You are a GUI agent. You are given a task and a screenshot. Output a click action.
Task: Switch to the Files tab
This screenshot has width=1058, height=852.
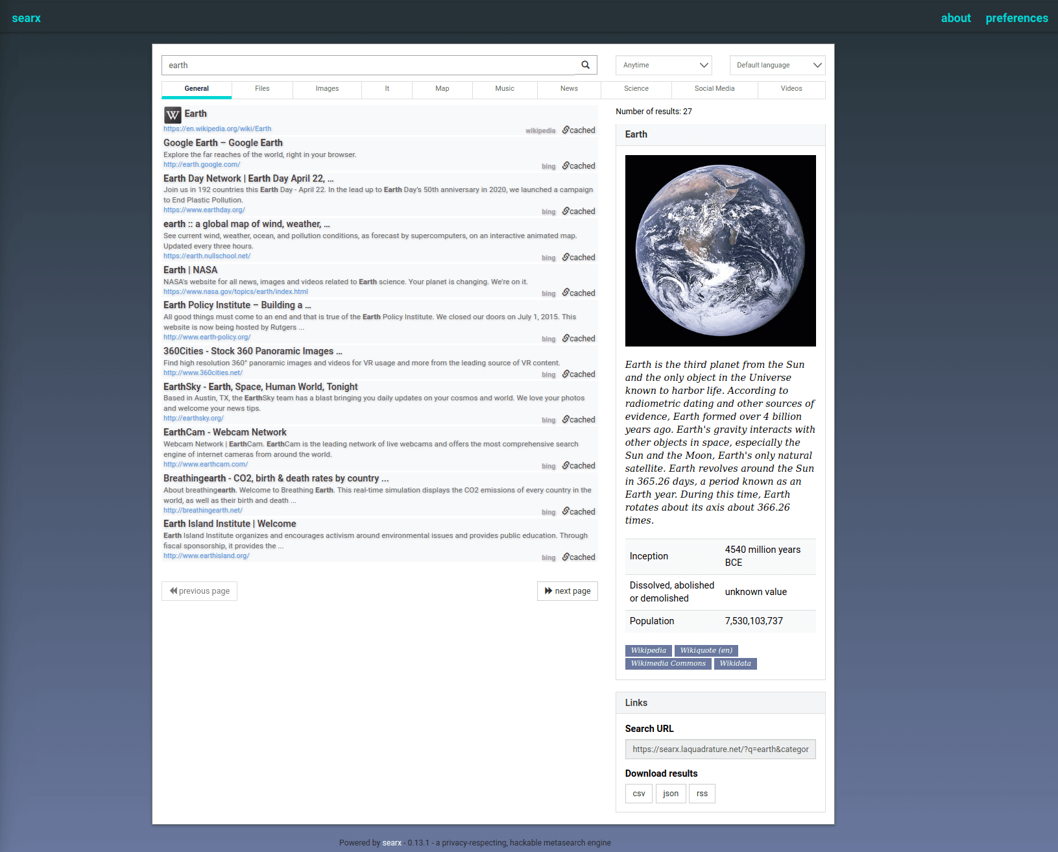[x=262, y=89]
